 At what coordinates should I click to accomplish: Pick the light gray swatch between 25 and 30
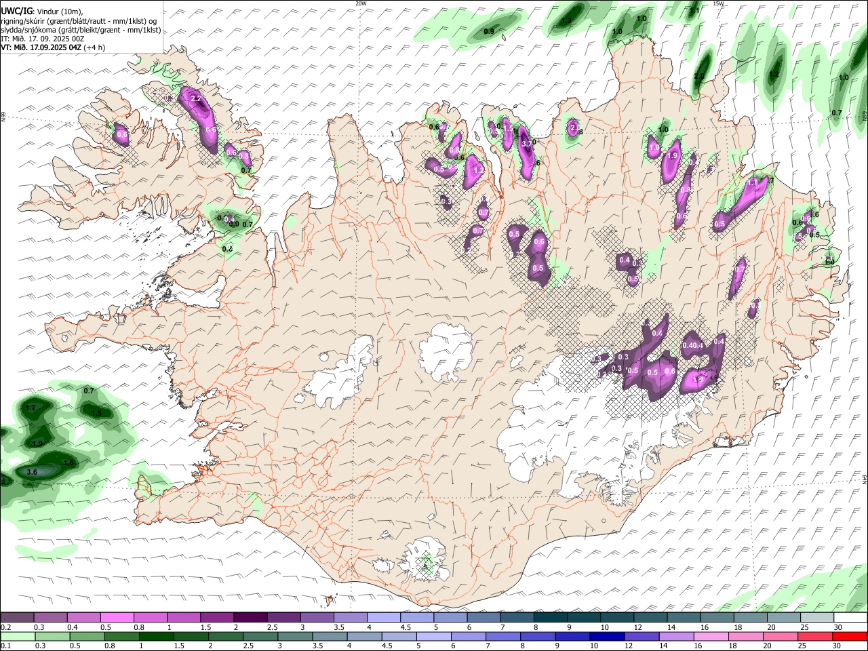click(817, 617)
